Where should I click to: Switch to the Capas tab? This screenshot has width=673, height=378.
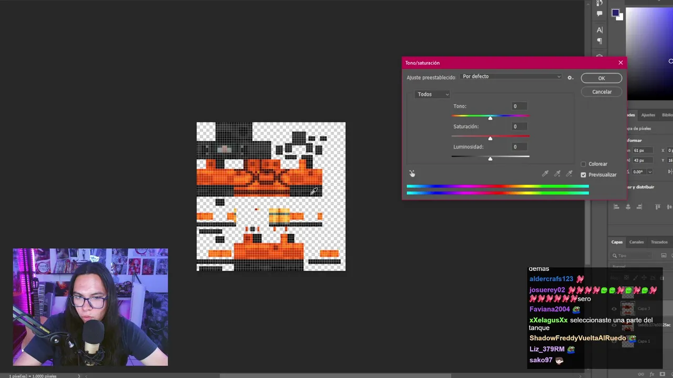(617, 242)
